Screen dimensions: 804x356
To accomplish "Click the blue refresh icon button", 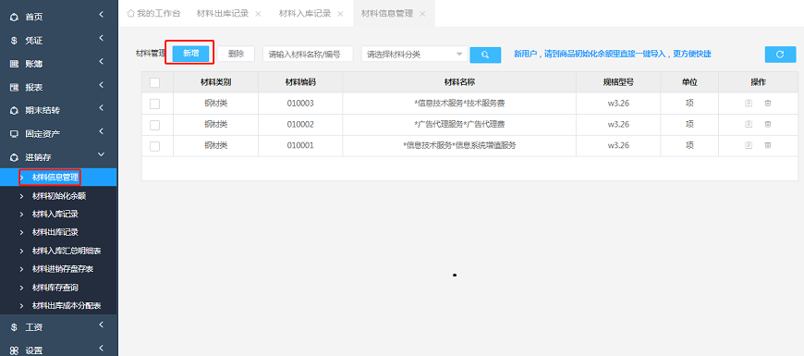I will 780,55.
